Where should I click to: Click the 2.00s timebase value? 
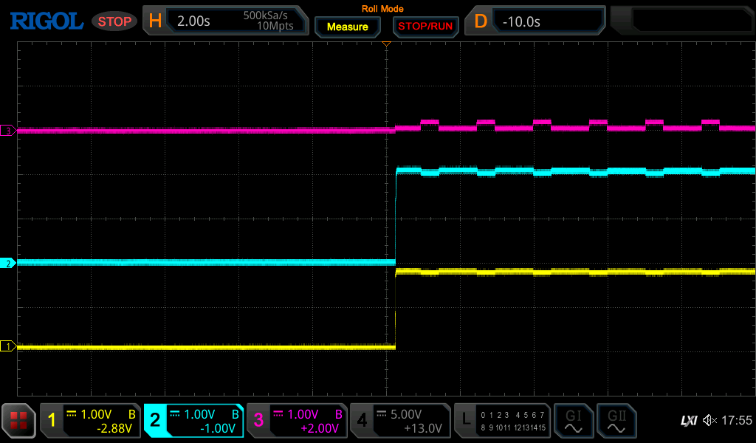point(193,21)
